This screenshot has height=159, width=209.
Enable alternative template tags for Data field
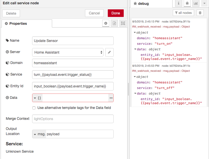(34, 108)
